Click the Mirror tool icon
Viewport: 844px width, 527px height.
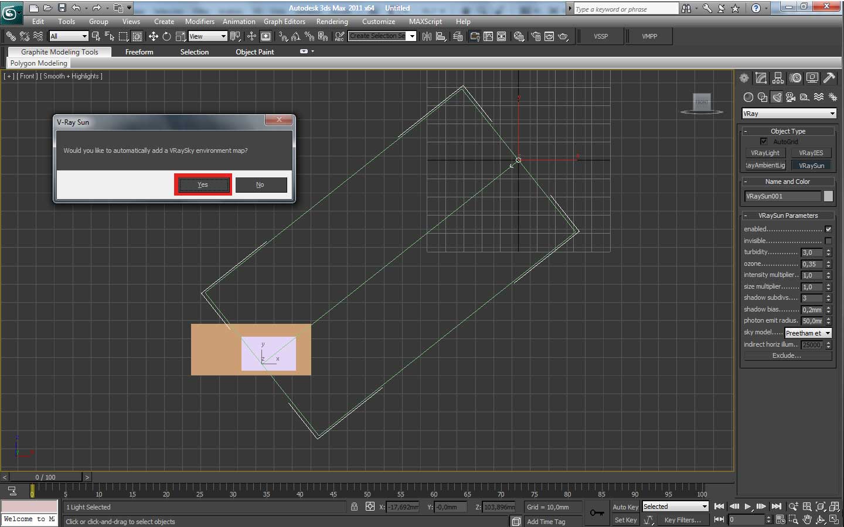click(427, 36)
